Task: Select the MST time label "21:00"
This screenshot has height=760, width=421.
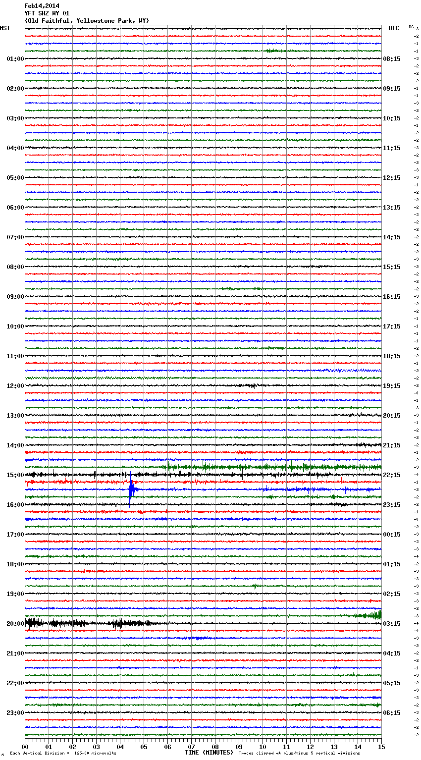Action: (15, 653)
